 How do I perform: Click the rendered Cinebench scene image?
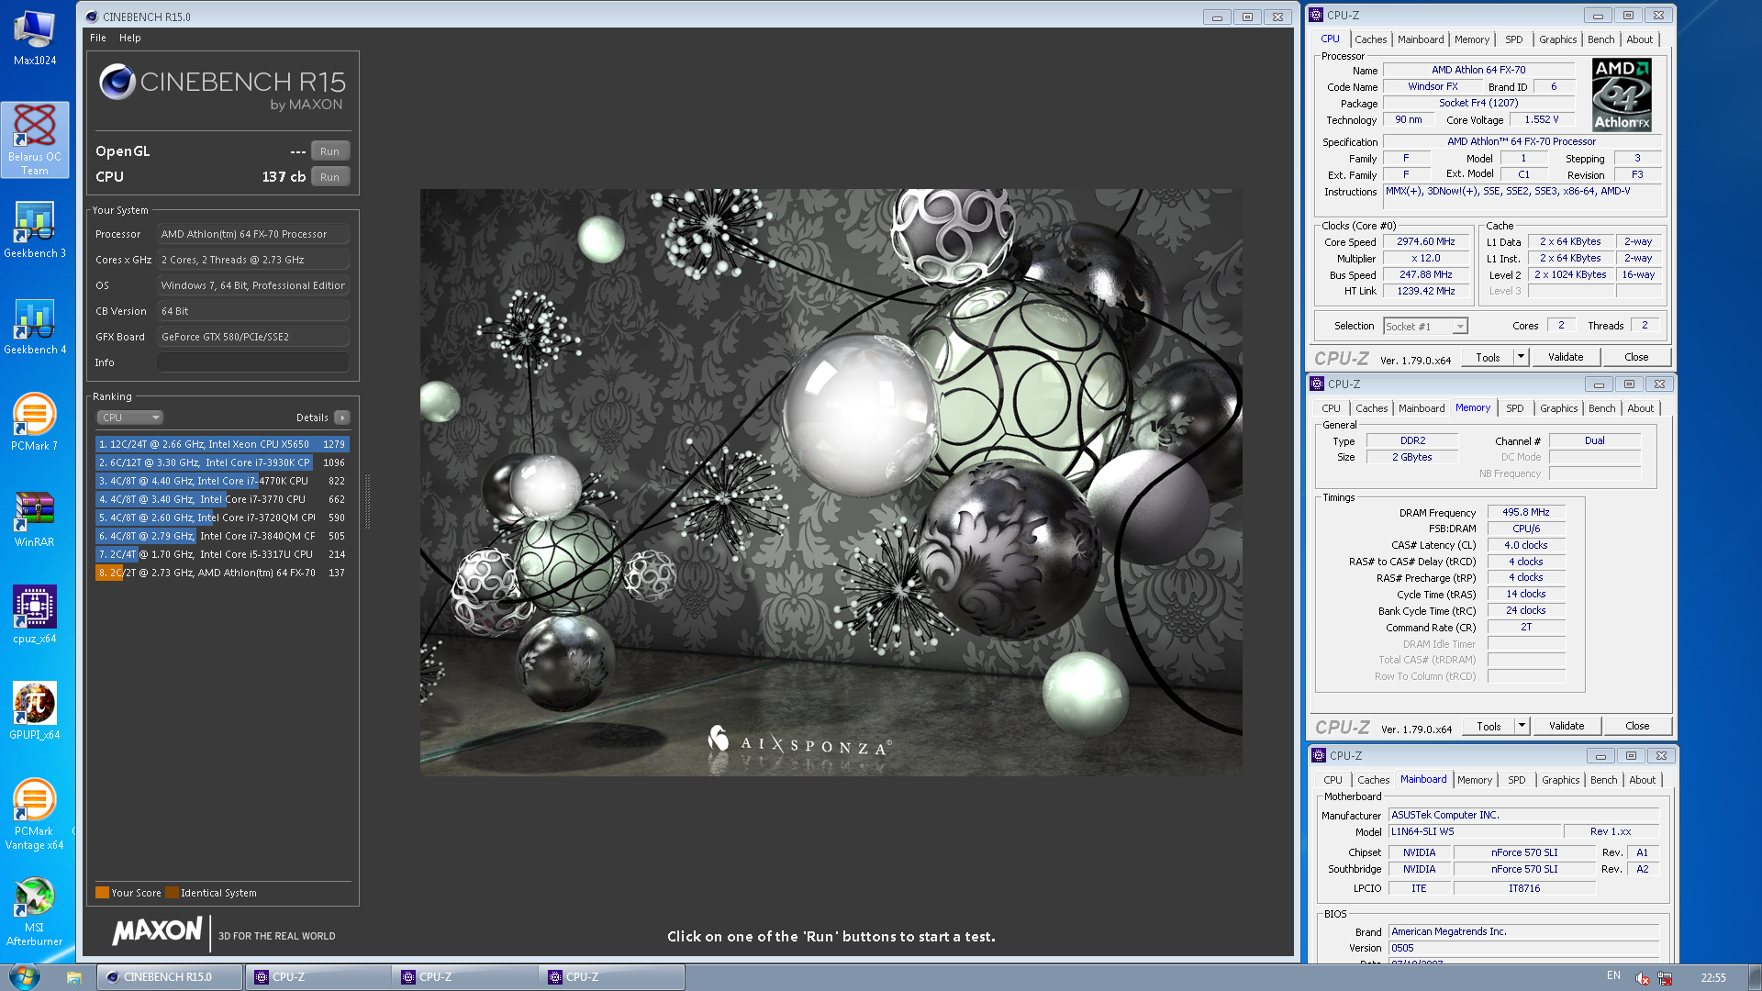click(831, 483)
